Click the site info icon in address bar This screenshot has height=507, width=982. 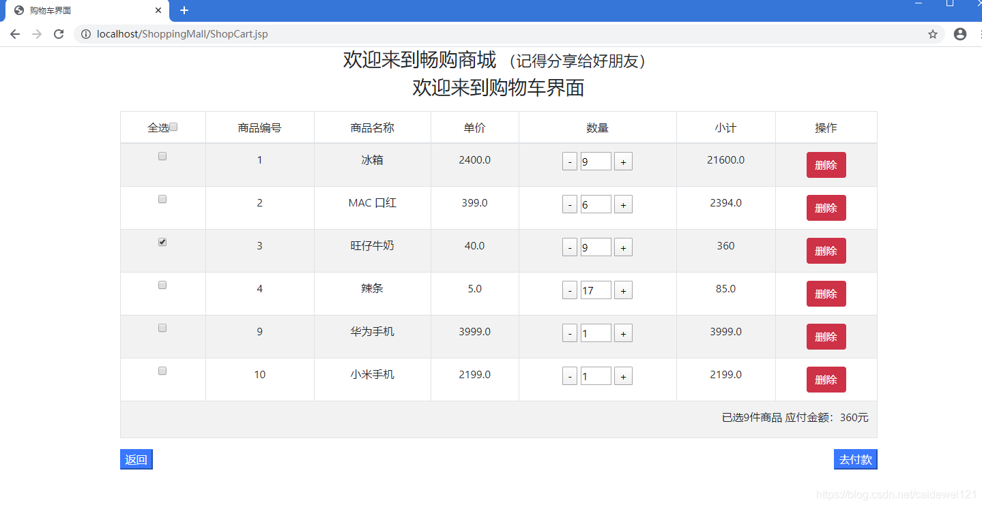[x=86, y=34]
